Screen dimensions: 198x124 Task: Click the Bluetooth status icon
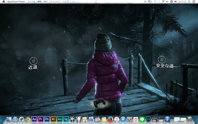tap(159, 2)
